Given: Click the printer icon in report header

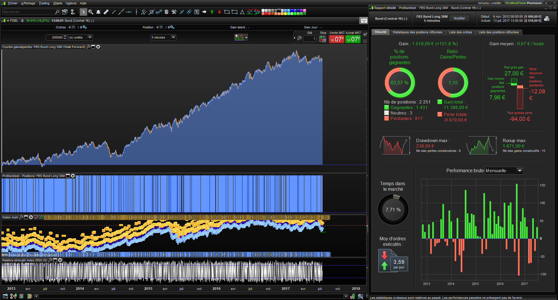Looking at the screenshot, I should pyautogui.click(x=547, y=19).
